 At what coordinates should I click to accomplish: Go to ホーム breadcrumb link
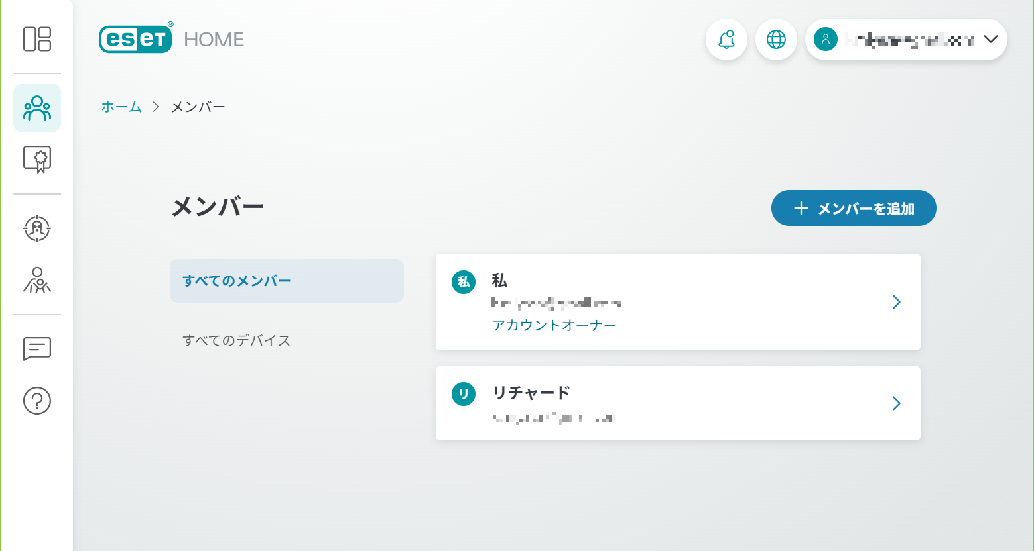pos(121,107)
